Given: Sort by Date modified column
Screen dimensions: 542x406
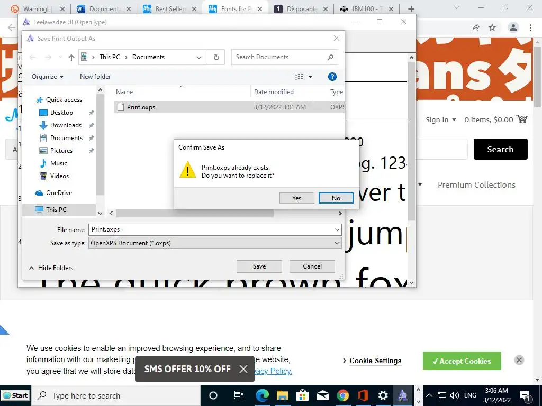Looking at the screenshot, I should click(274, 92).
